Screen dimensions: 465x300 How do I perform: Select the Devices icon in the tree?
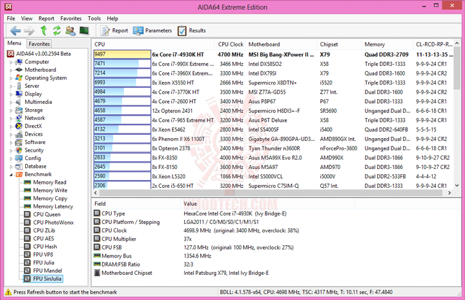coord(19,134)
